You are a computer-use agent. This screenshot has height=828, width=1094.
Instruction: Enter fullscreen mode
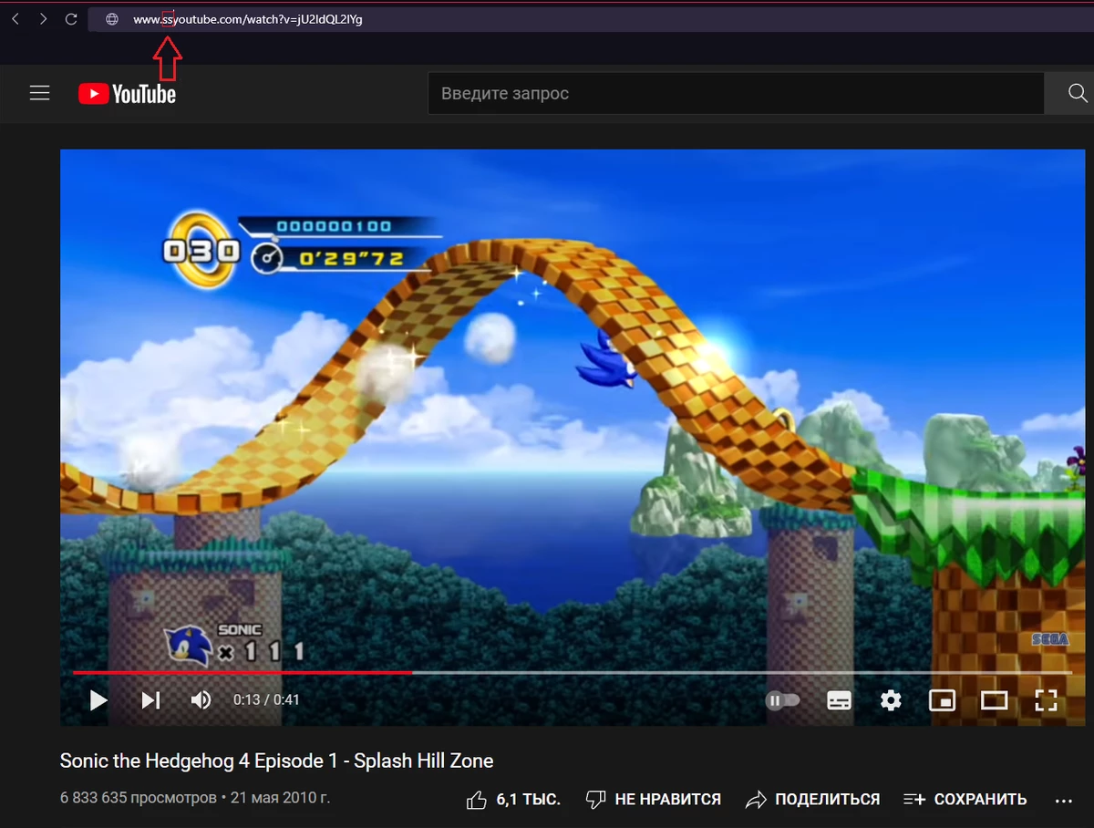[x=1046, y=700]
